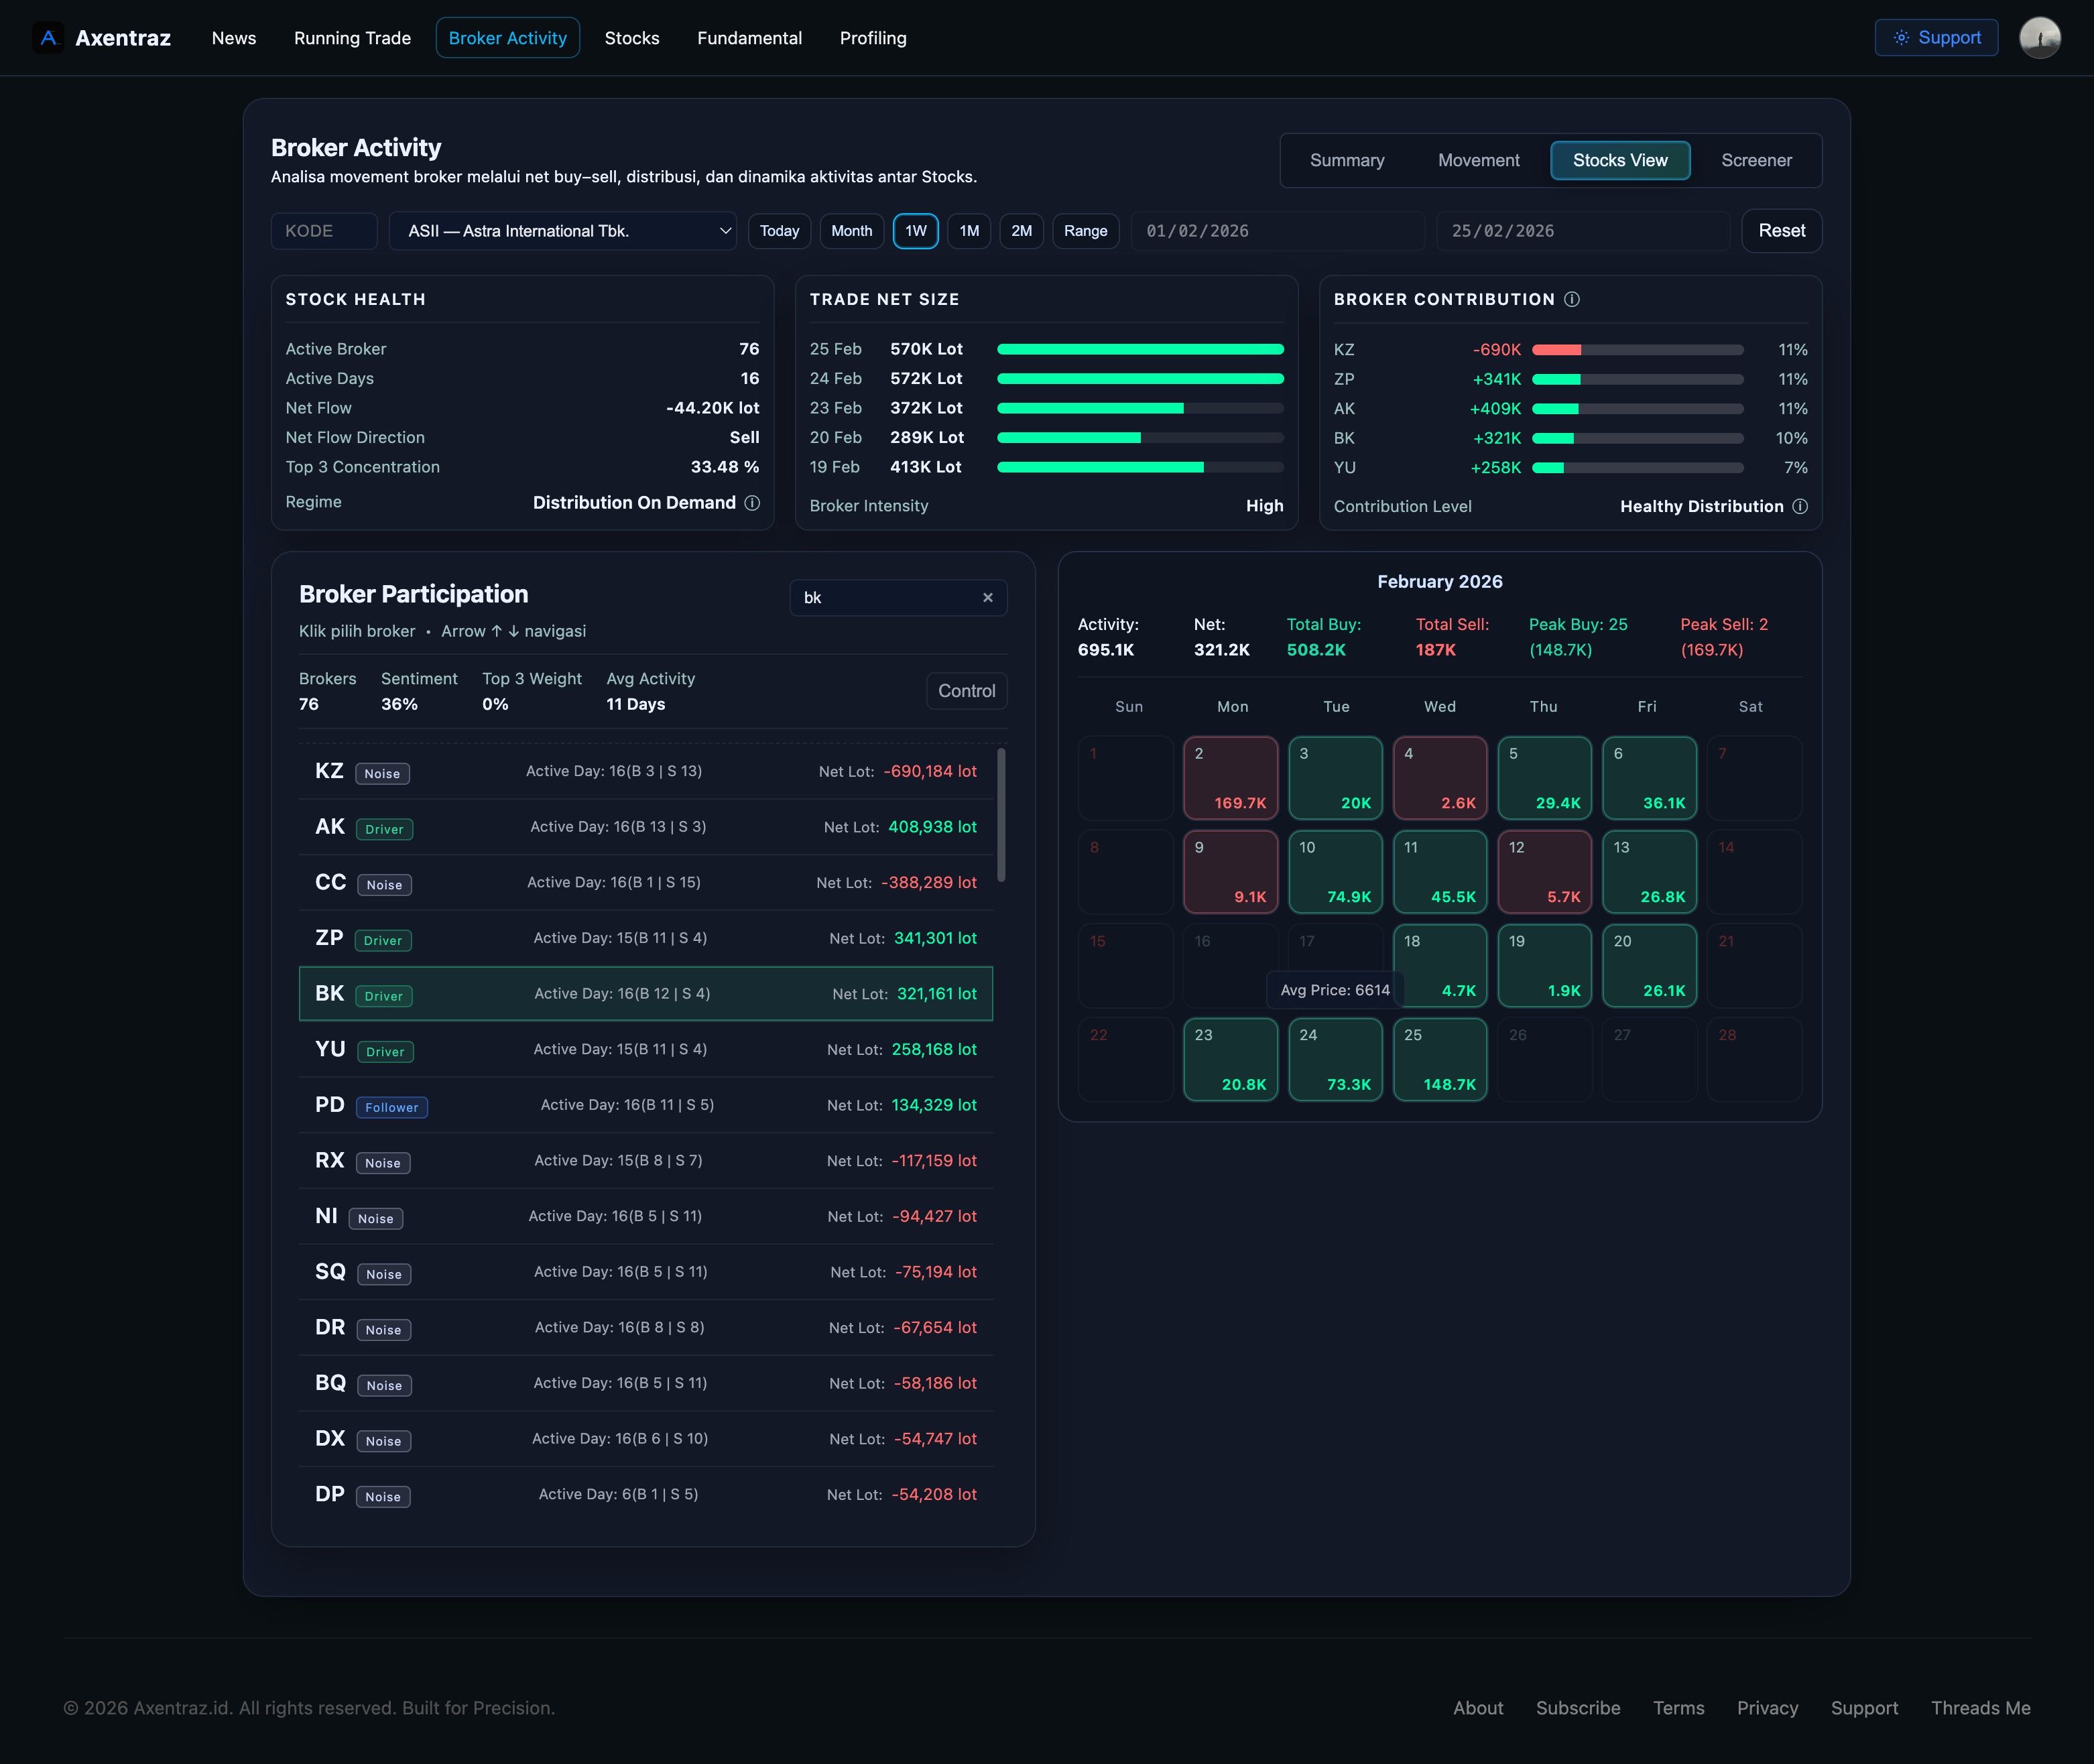This screenshot has height=1764, width=2094.
Task: Click the Contribution Level info icon
Action: click(x=1800, y=506)
